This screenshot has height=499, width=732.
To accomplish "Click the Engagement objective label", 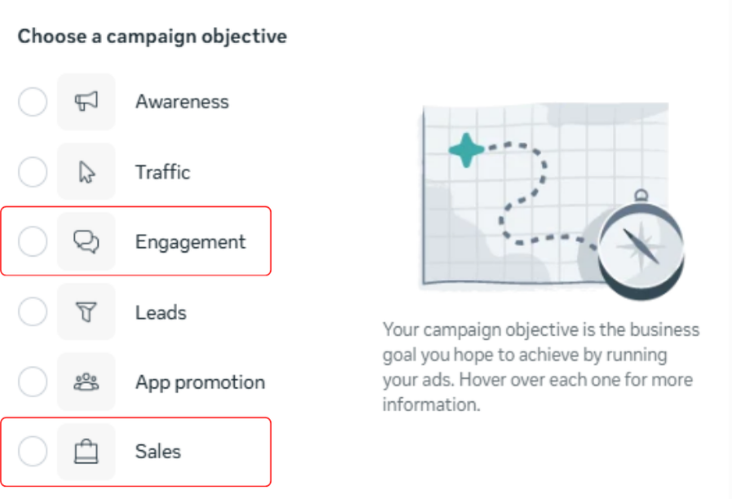I will click(x=190, y=242).
